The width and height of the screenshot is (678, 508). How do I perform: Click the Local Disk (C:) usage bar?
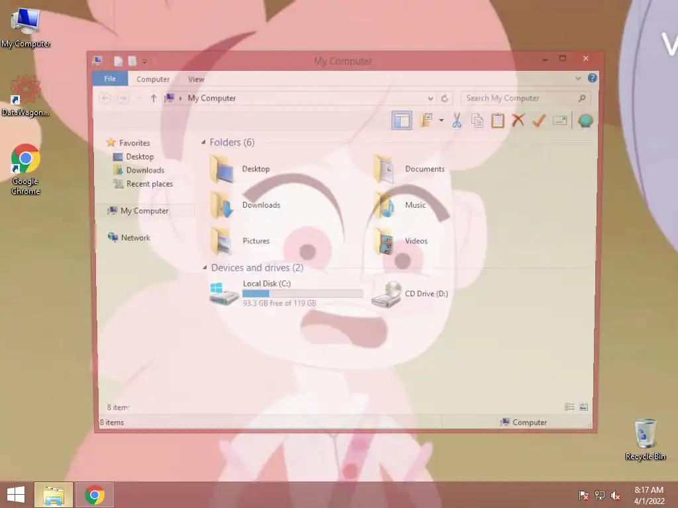point(303,293)
